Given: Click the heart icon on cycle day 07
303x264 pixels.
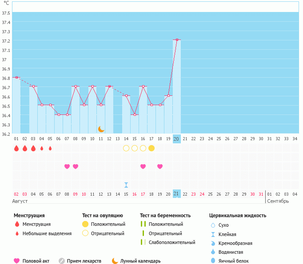Looking at the screenshot, I should [67, 166].
